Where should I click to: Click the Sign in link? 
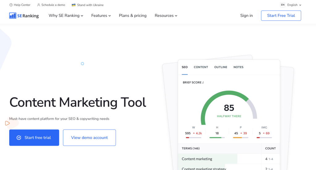[246, 15]
